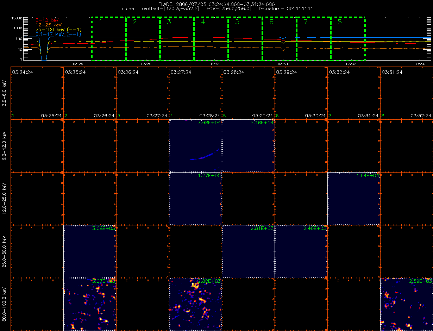Open the 2.59E+03 noisy clean image

(x=407, y=304)
